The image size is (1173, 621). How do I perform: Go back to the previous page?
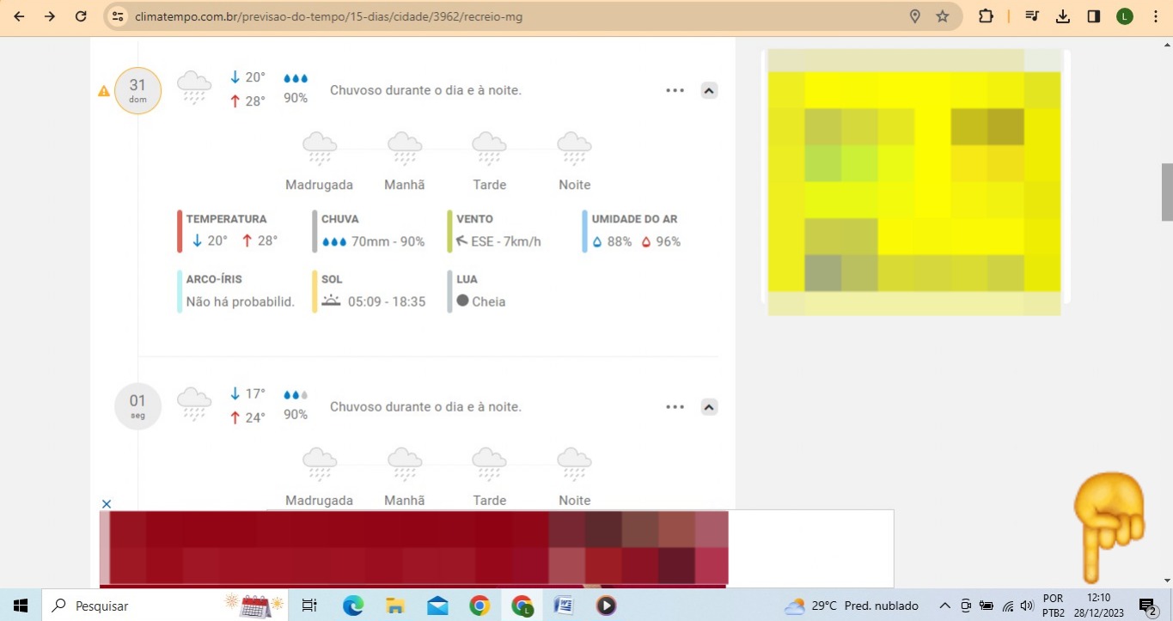click(x=19, y=16)
